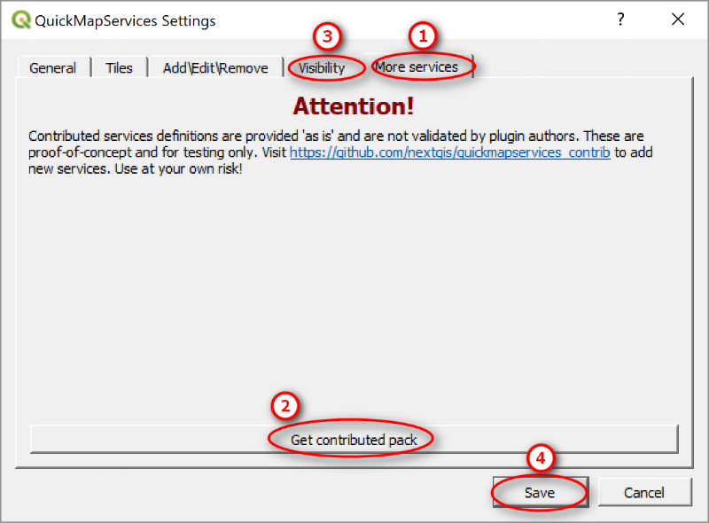Switch to the General tab

click(x=53, y=68)
